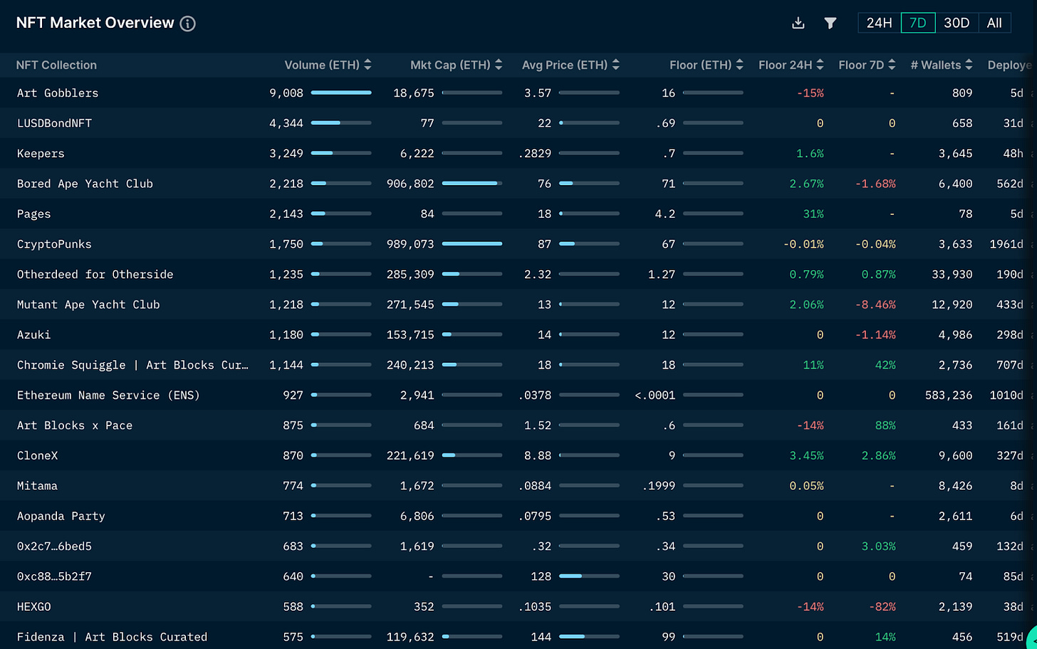This screenshot has height=649, width=1037.
Task: Select the Aopanda Party collection name
Action: [61, 517]
